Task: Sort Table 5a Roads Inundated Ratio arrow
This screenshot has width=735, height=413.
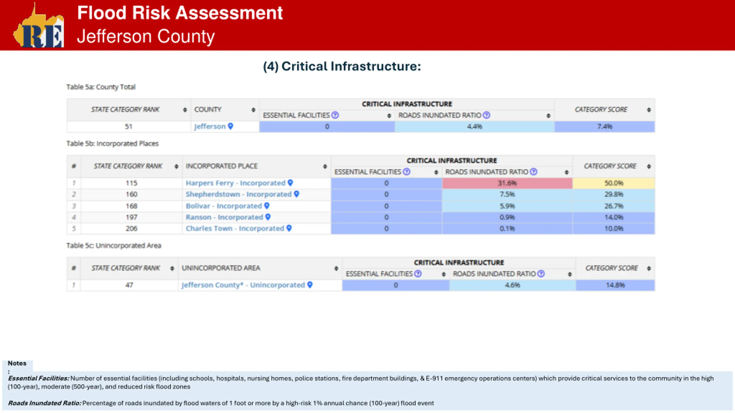Action: (x=548, y=116)
